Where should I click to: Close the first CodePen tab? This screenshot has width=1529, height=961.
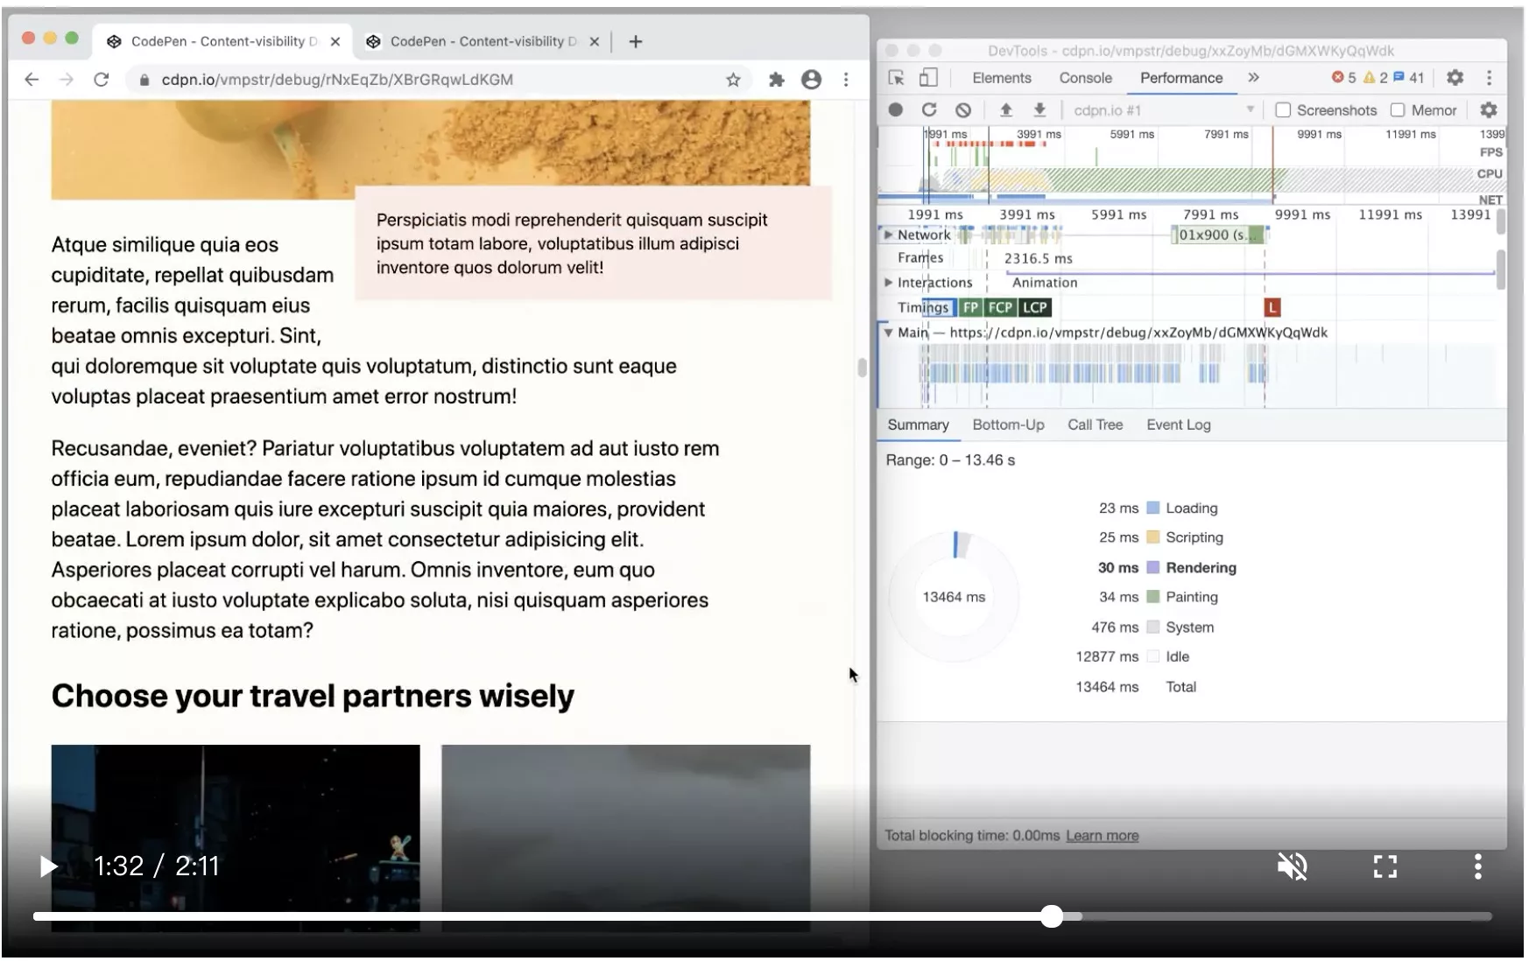[x=335, y=41]
